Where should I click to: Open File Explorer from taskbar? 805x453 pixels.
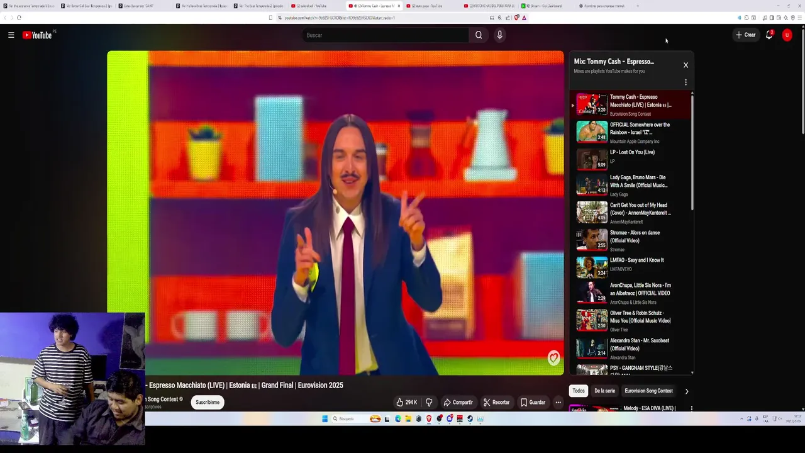(x=408, y=419)
